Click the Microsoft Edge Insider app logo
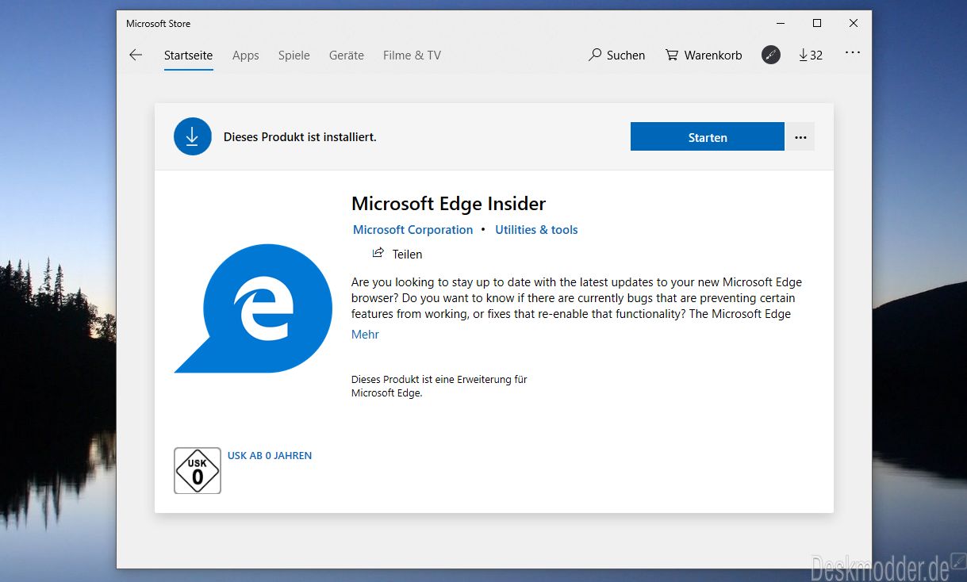The height and width of the screenshot is (582, 967). click(x=253, y=308)
